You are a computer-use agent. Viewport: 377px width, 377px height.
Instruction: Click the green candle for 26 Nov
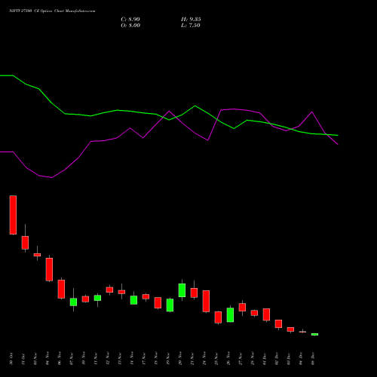click(230, 315)
